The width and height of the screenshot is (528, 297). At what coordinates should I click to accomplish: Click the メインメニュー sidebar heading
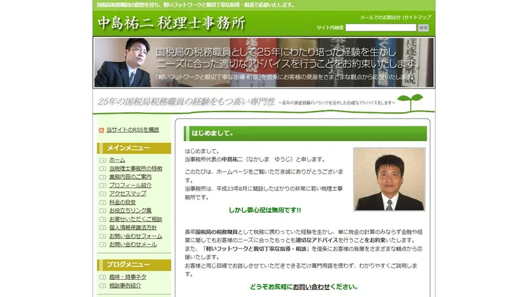click(x=134, y=148)
